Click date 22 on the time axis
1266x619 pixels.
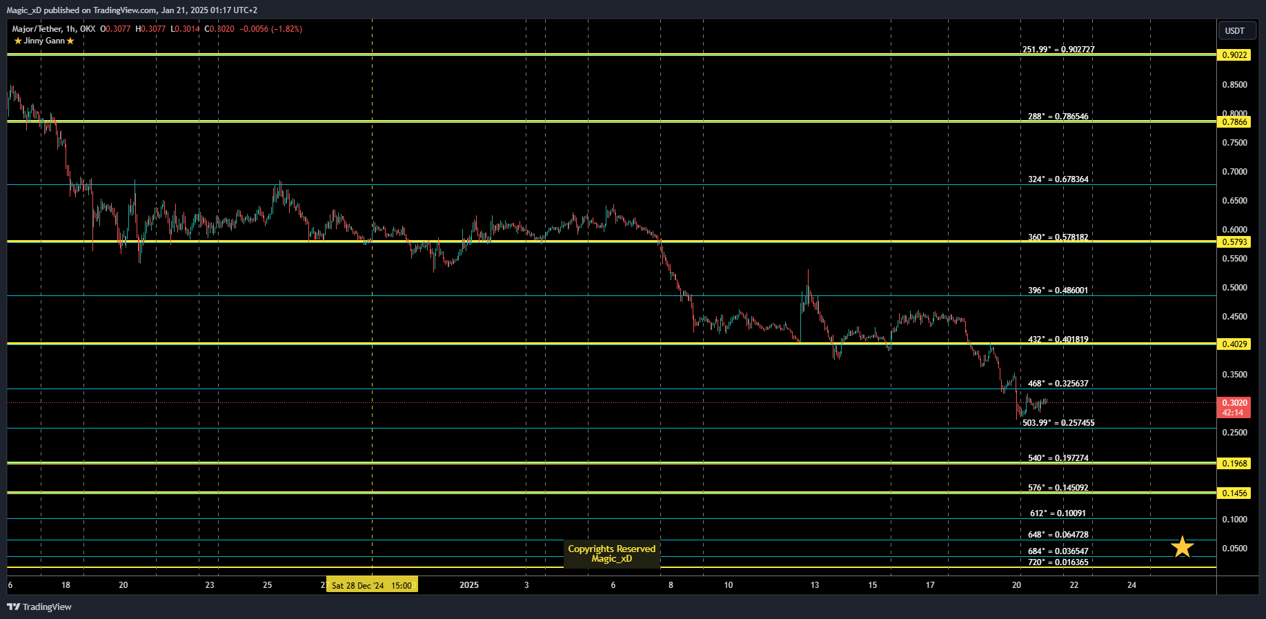pos(1074,585)
